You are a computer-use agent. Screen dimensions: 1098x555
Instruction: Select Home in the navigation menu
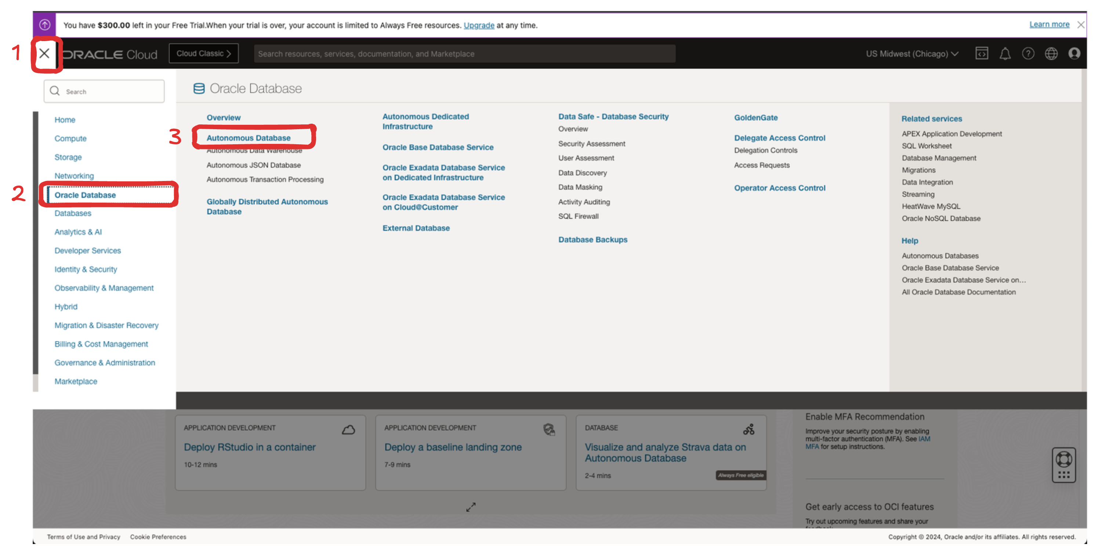point(65,120)
